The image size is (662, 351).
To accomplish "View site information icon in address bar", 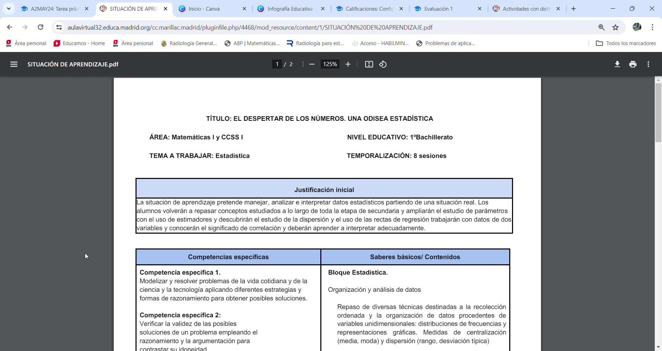I will [59, 27].
